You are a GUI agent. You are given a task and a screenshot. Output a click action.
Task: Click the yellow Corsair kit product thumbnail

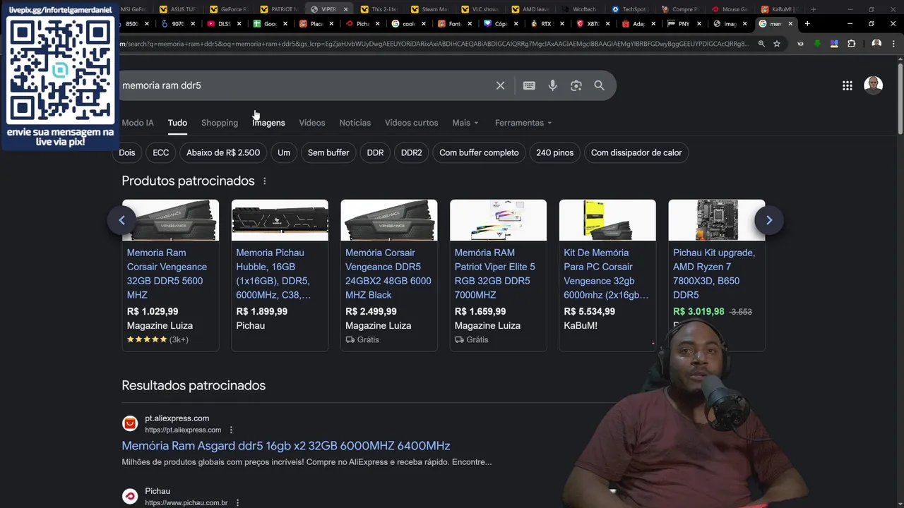tap(607, 220)
